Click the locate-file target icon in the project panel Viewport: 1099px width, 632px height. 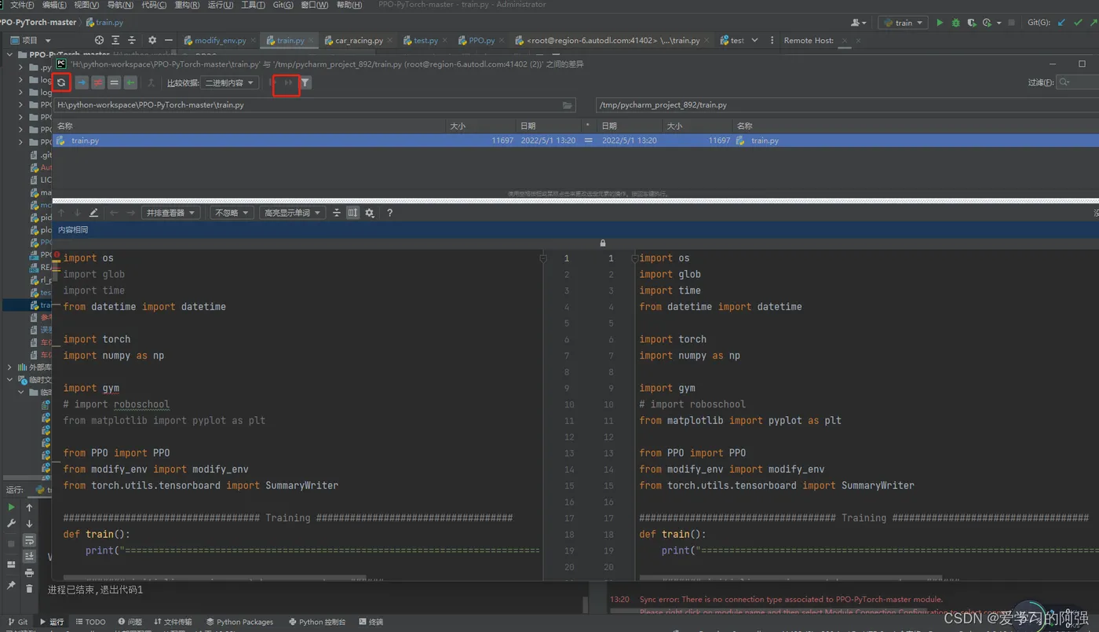(x=99, y=40)
